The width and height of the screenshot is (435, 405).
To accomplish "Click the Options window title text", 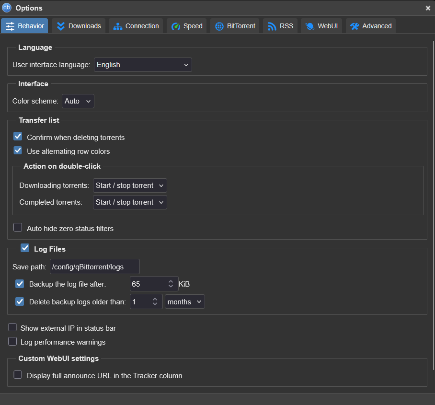I will tap(29, 8).
